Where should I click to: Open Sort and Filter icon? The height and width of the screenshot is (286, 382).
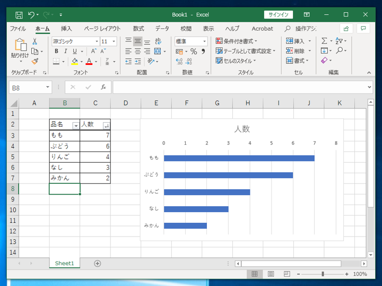(x=339, y=41)
